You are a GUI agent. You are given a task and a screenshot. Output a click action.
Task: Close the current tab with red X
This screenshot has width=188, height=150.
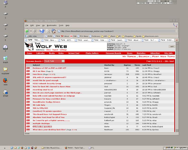177,40
